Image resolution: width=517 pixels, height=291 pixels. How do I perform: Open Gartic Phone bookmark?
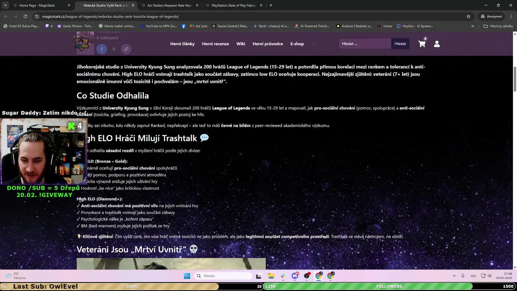[76, 26]
